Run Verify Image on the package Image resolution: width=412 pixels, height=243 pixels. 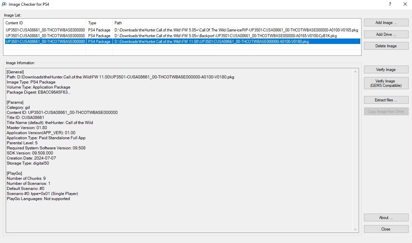386,69
